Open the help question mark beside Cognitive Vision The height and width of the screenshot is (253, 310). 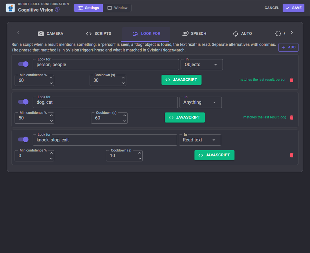point(57,9)
